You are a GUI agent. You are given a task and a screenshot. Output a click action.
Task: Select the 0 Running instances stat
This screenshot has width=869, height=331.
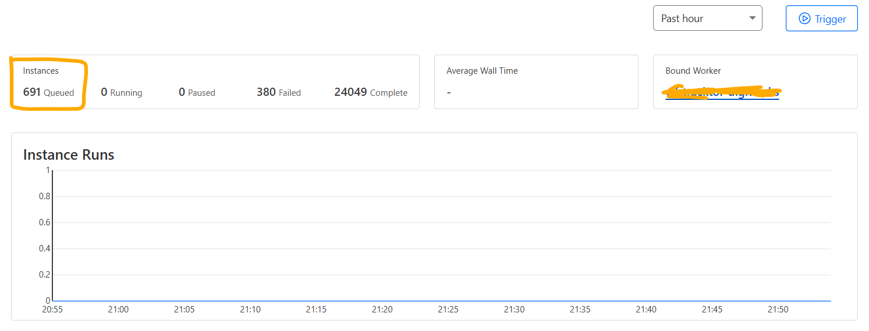pos(121,92)
